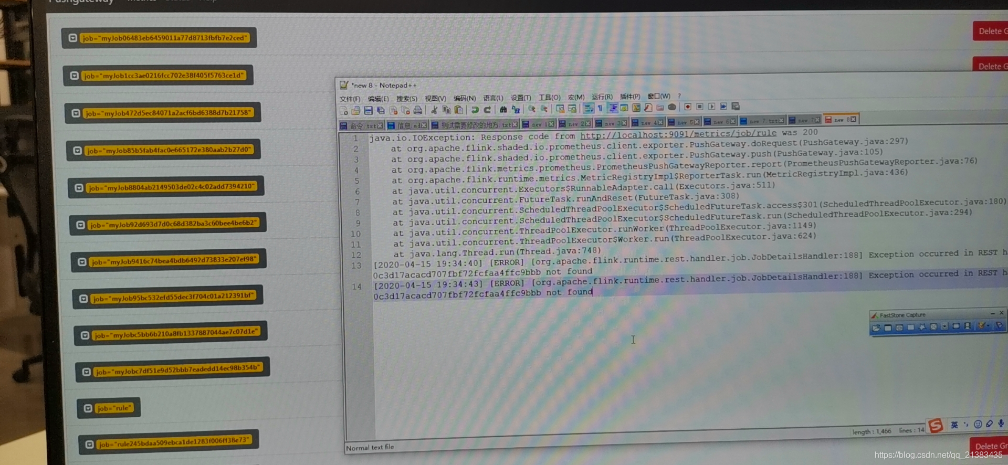Open FastStone Capture settings dropdown
The height and width of the screenshot is (465, 1008).
[988, 325]
